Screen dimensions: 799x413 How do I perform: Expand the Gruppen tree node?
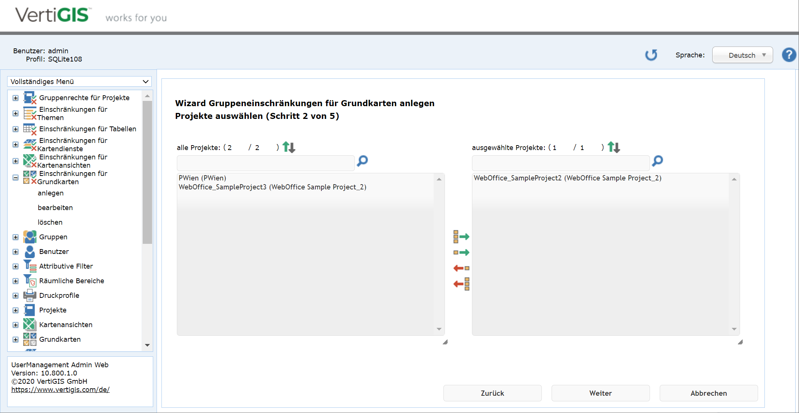[15, 237]
